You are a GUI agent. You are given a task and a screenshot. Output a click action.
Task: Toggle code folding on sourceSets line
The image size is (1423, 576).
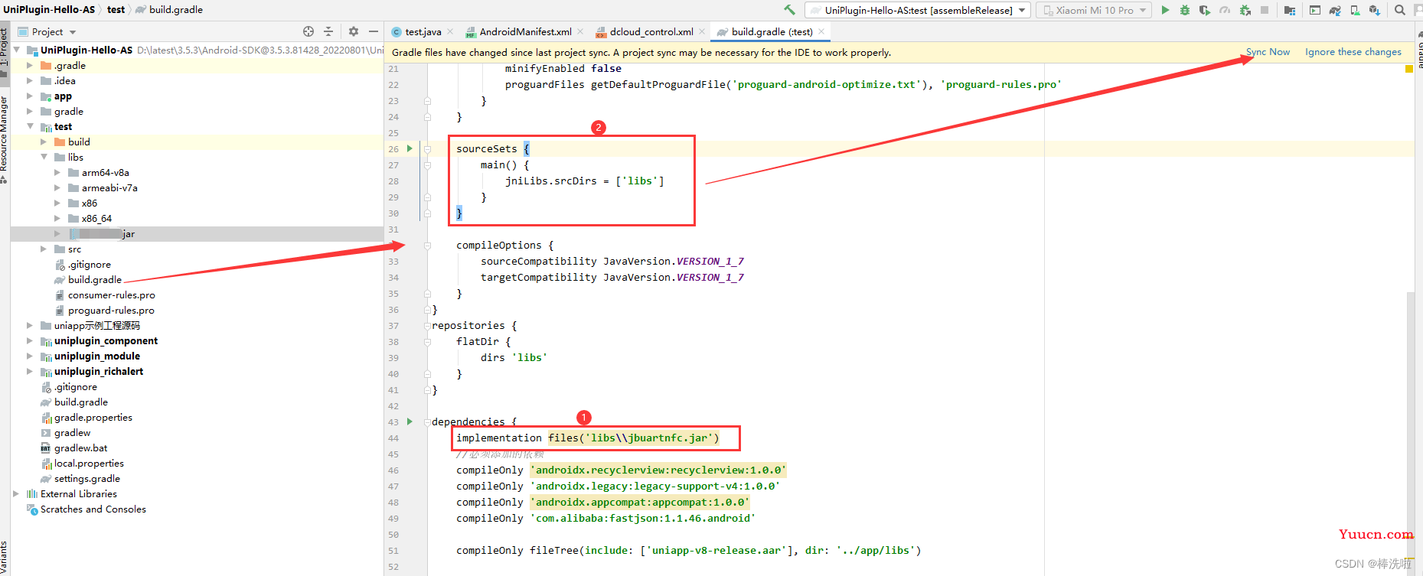coord(427,149)
